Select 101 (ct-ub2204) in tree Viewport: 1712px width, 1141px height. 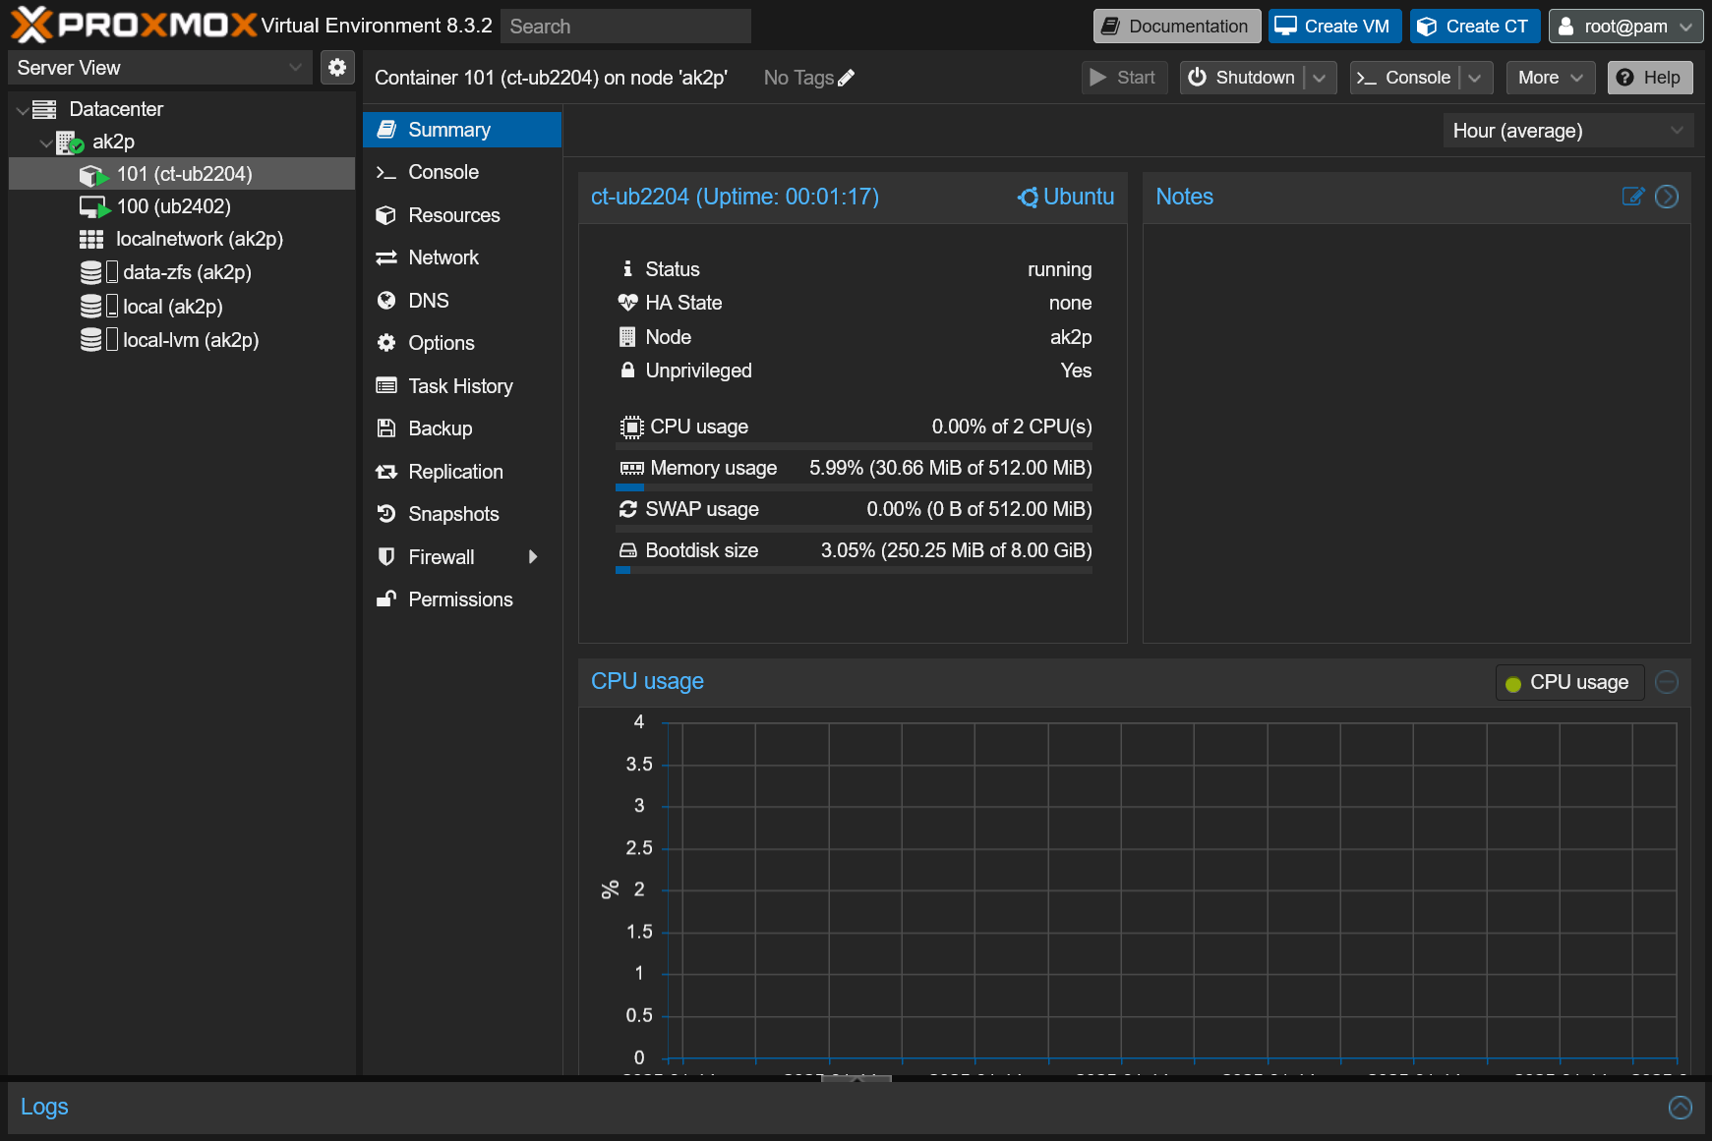tap(182, 174)
